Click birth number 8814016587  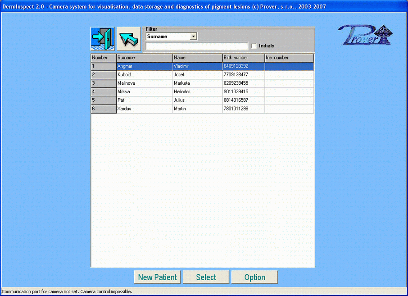coord(236,100)
